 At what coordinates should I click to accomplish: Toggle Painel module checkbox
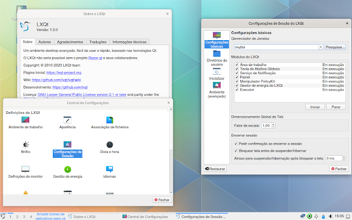point(237,77)
